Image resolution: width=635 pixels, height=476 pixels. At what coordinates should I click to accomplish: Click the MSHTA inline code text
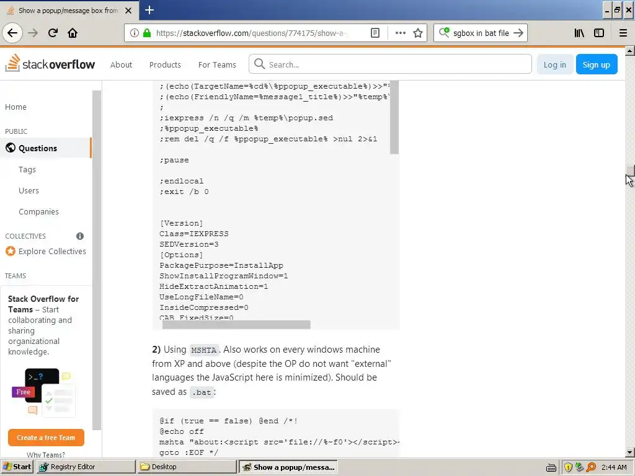click(x=204, y=350)
